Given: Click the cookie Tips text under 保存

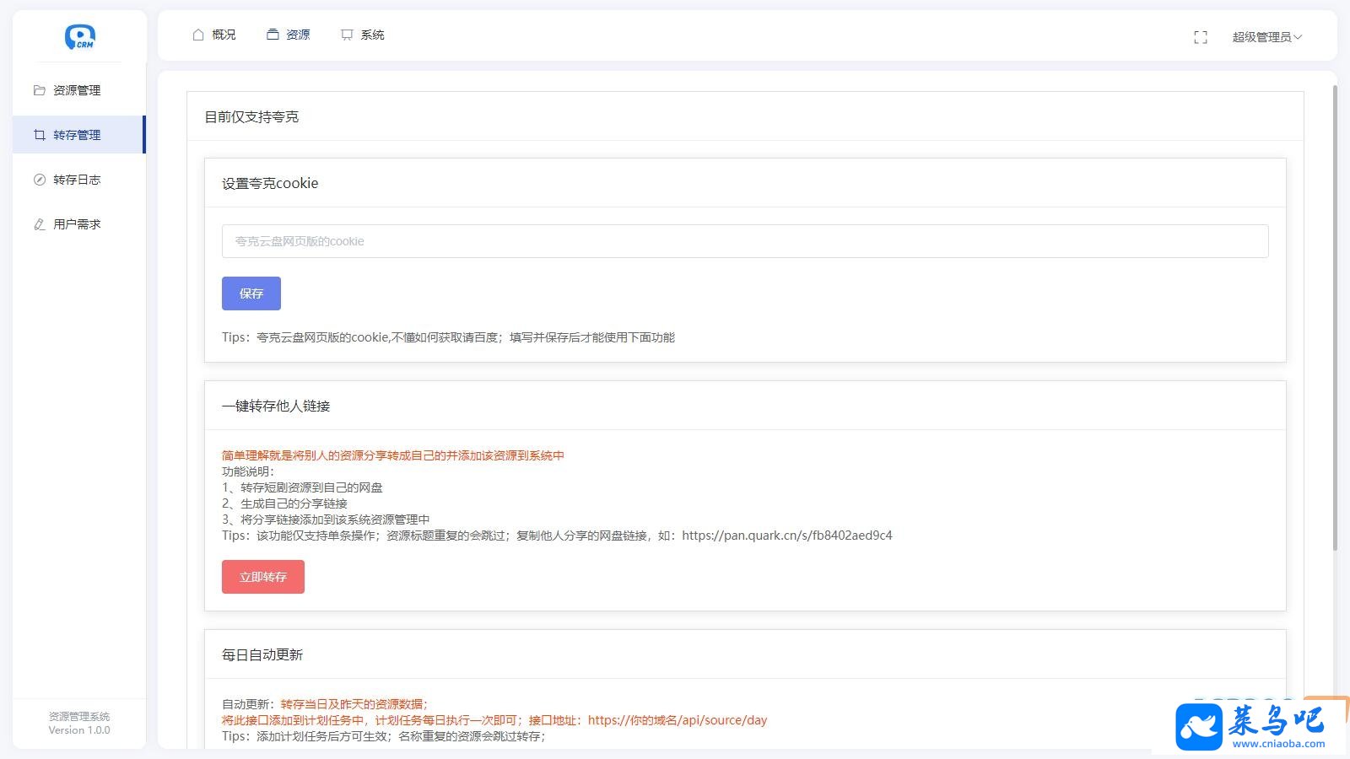Looking at the screenshot, I should (x=448, y=337).
